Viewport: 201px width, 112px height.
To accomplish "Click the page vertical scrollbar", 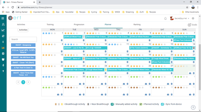I will coord(200,67).
